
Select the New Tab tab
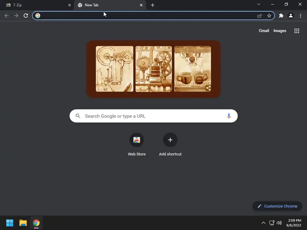[110, 5]
